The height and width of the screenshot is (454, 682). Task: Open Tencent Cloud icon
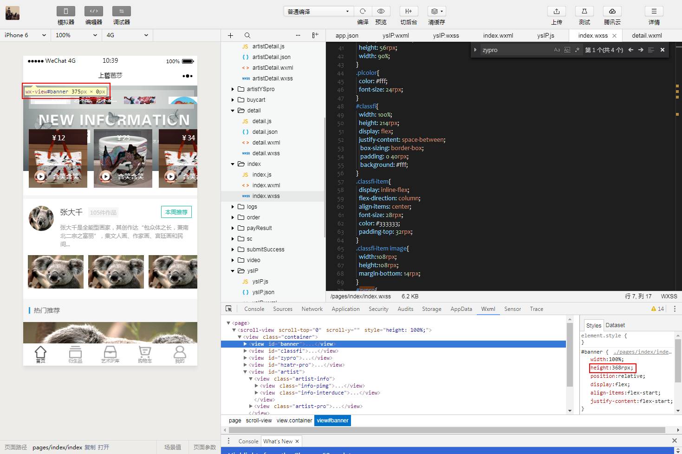pyautogui.click(x=612, y=12)
